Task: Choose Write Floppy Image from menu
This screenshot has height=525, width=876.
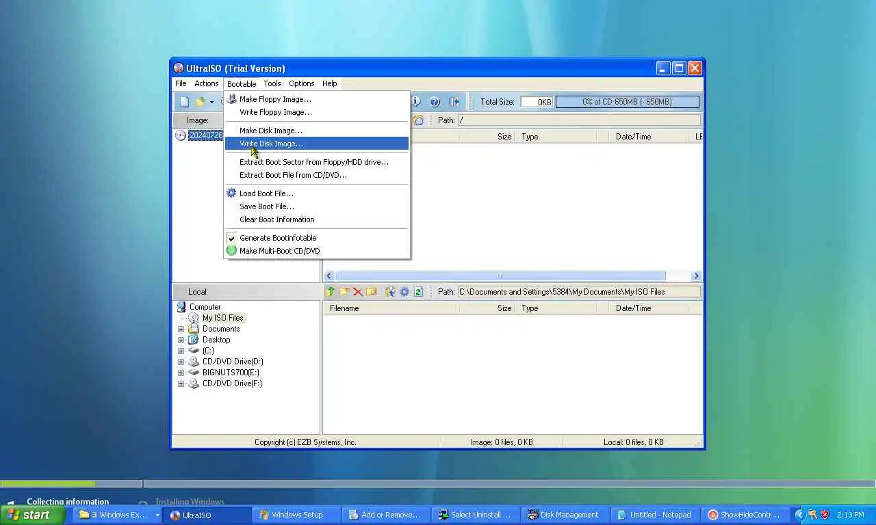Action: tap(275, 112)
